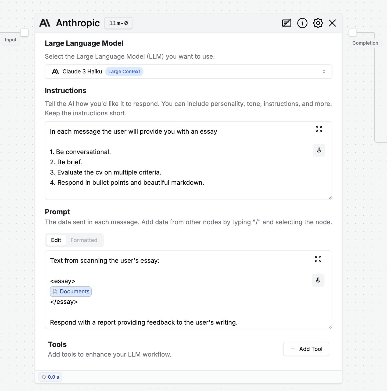Click the Completion connector handle
Screen dimensions: 387x391
click(x=353, y=33)
